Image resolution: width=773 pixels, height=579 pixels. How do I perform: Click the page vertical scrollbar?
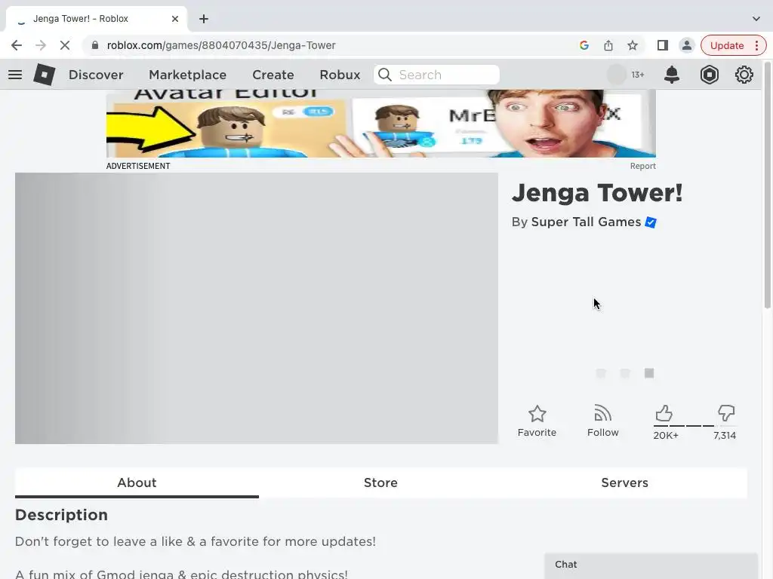(x=767, y=185)
